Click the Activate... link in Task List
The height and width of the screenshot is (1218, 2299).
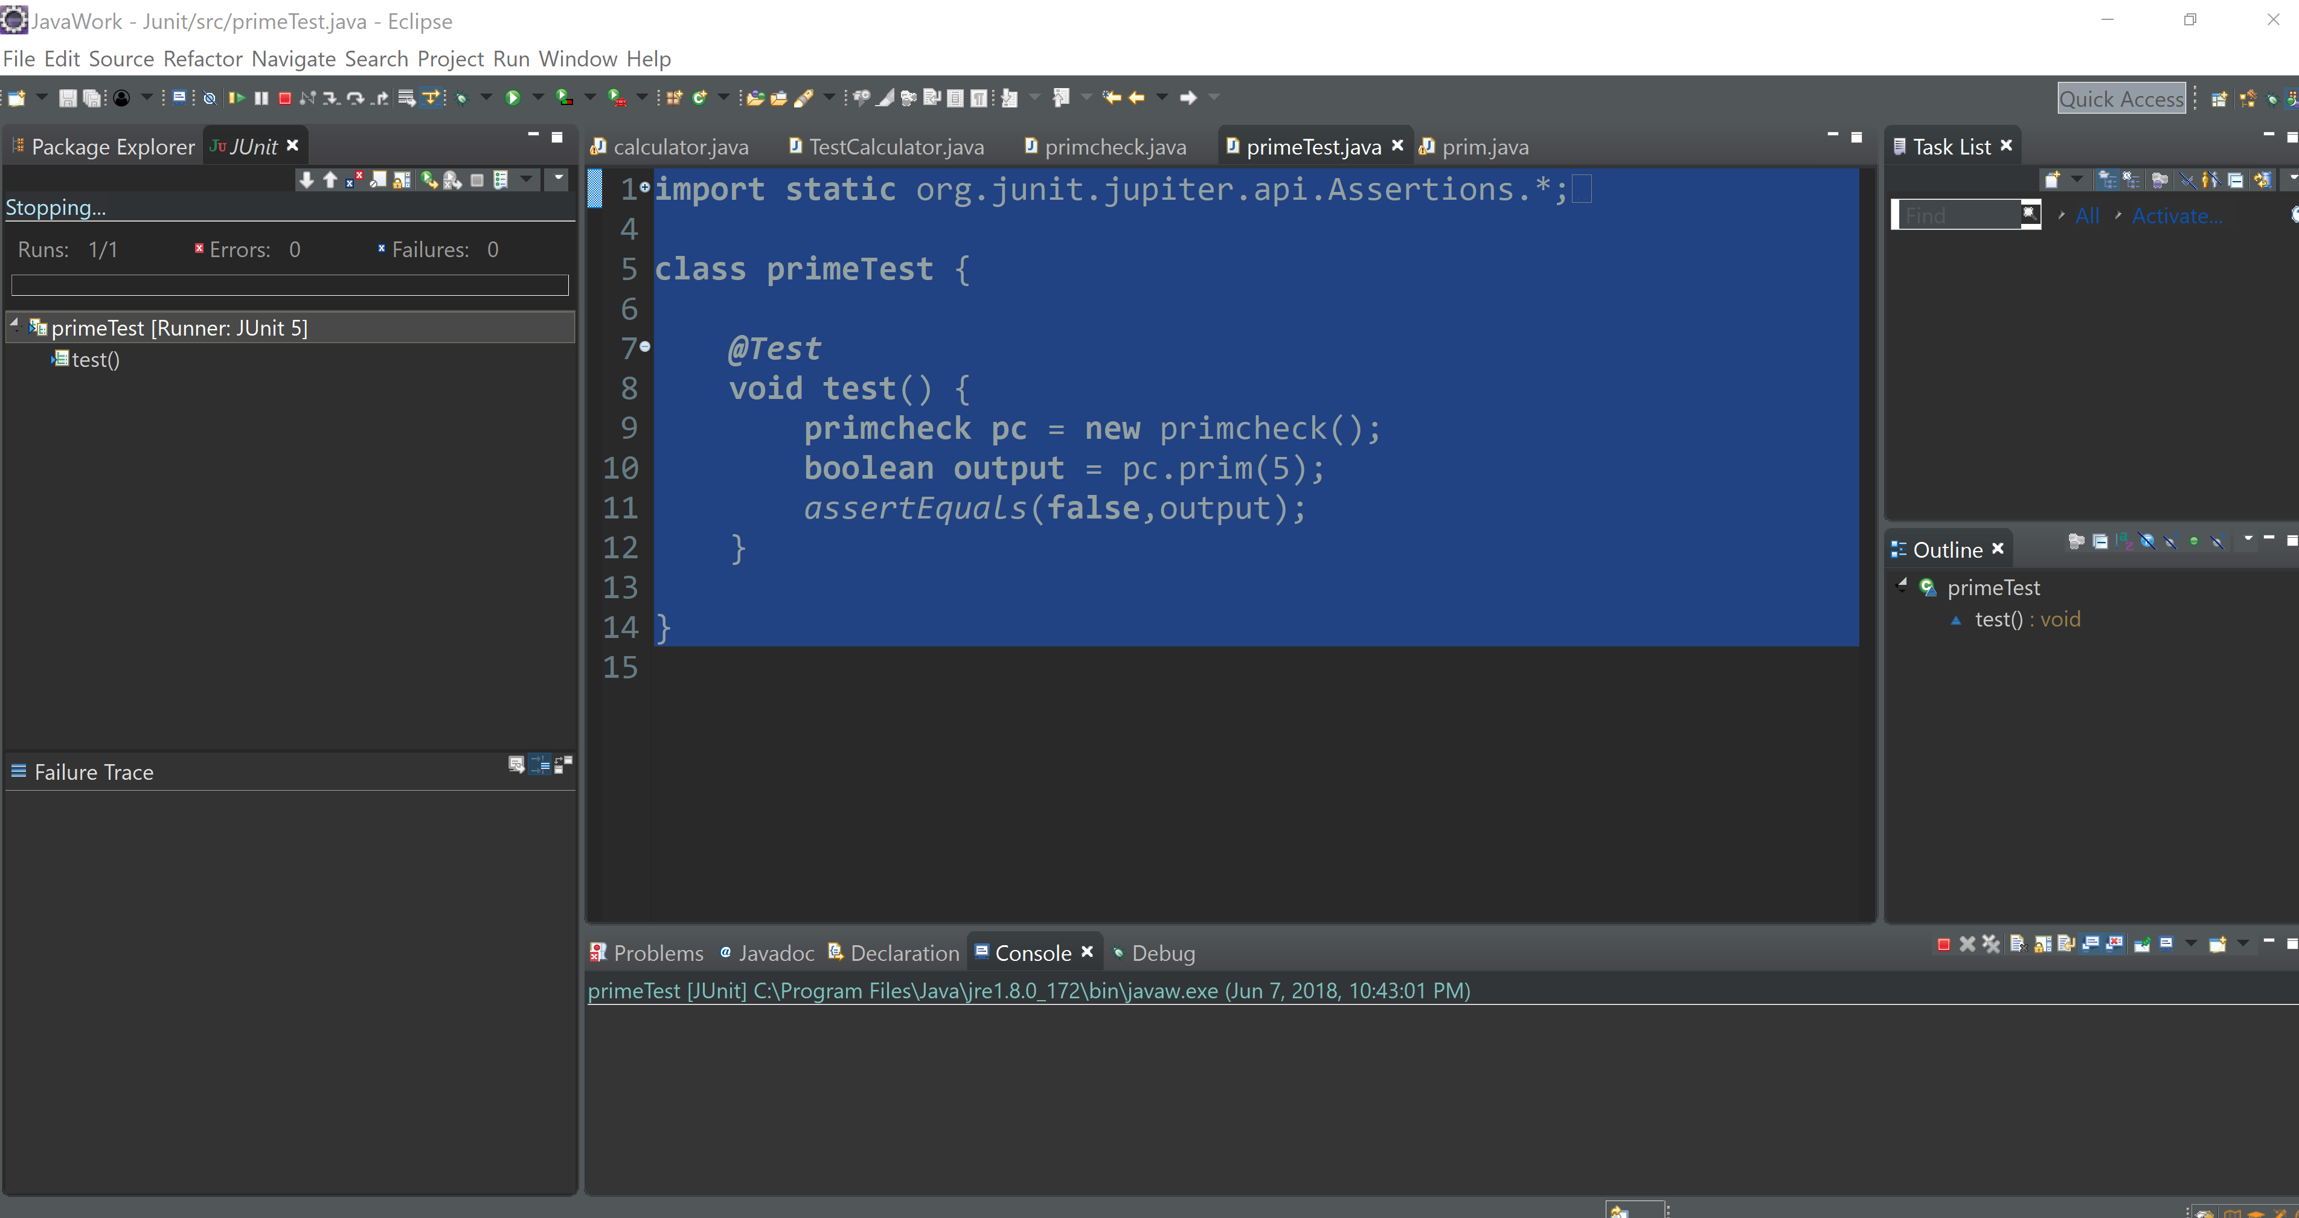2176,216
